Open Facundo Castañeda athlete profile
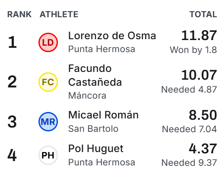This screenshot has width=223, height=171. click(x=95, y=75)
